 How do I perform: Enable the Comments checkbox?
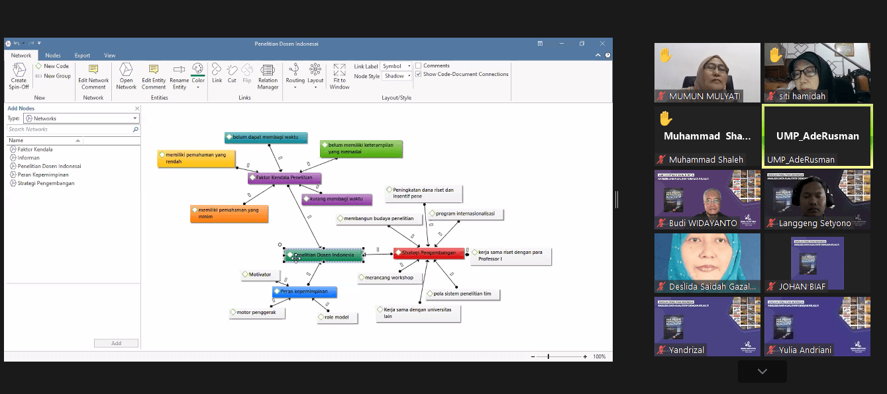pos(419,65)
